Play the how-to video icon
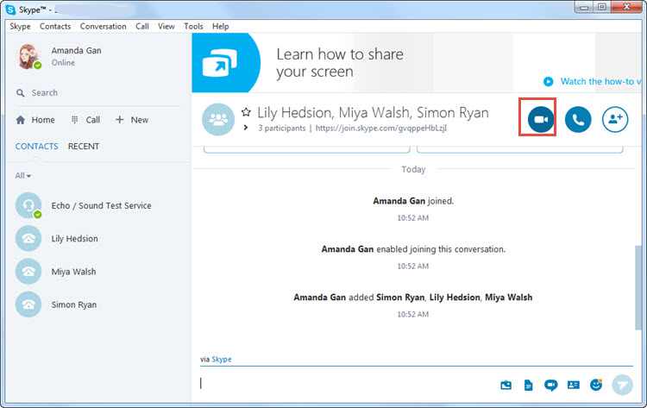The width and height of the screenshot is (647, 408). [x=548, y=82]
